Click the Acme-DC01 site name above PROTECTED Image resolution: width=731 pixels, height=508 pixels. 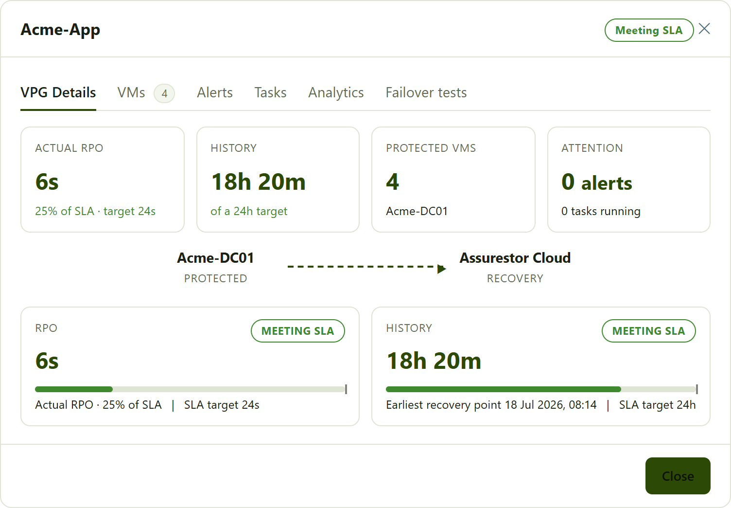point(215,258)
